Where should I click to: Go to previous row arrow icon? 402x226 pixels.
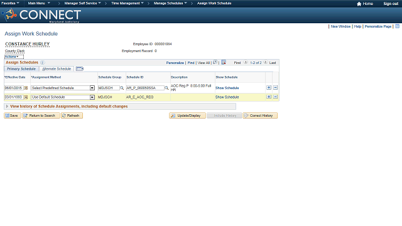coord(246,62)
